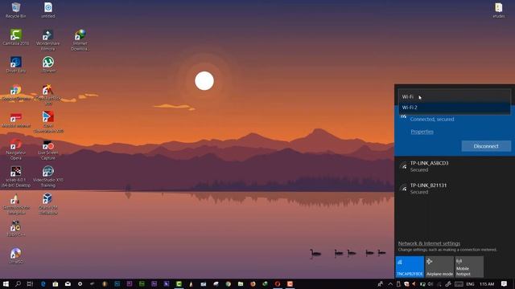Viewport: 515px width, 289px height.
Task: Toggle Mobile hotspot tile
Action: coord(469,267)
